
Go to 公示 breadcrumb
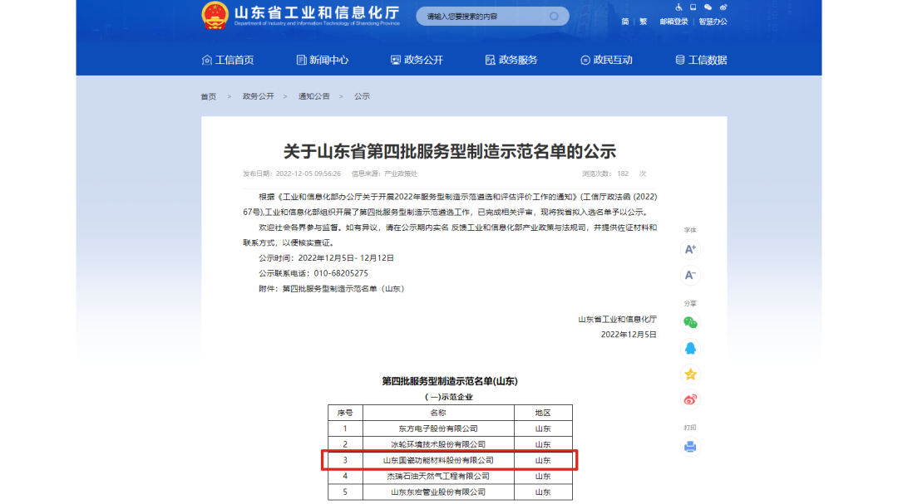pos(362,96)
